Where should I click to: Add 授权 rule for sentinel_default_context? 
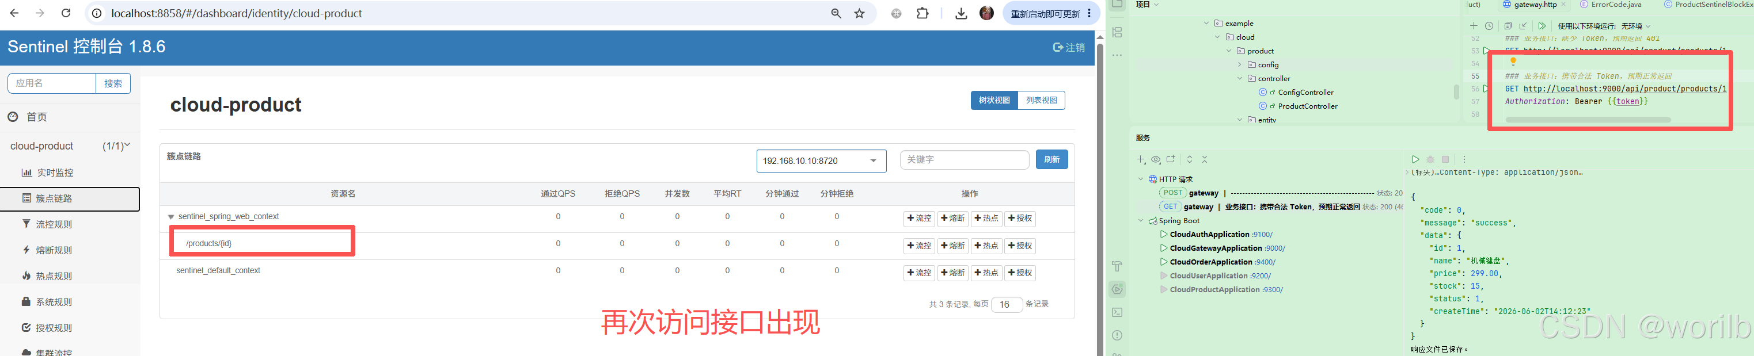coord(1020,273)
